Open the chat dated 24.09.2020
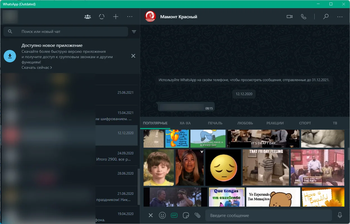 click(69, 156)
